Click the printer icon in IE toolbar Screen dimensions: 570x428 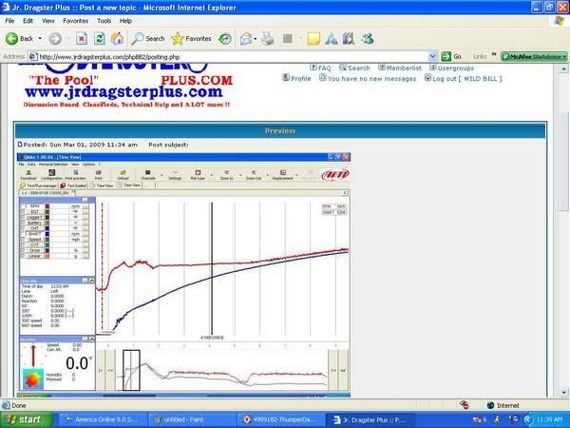(268, 39)
